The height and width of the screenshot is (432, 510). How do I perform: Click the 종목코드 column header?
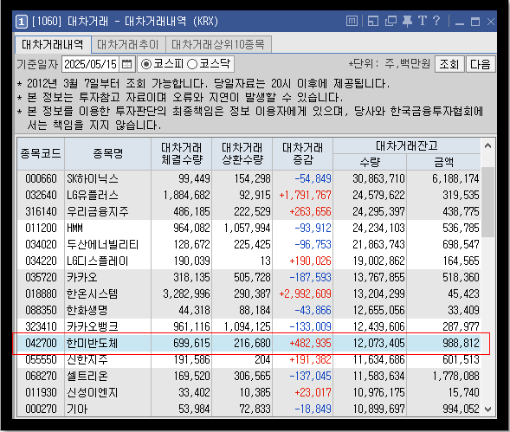point(41,153)
